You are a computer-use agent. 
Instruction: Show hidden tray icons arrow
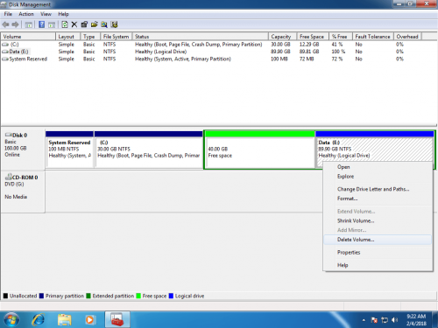pyautogui.click(x=364, y=320)
